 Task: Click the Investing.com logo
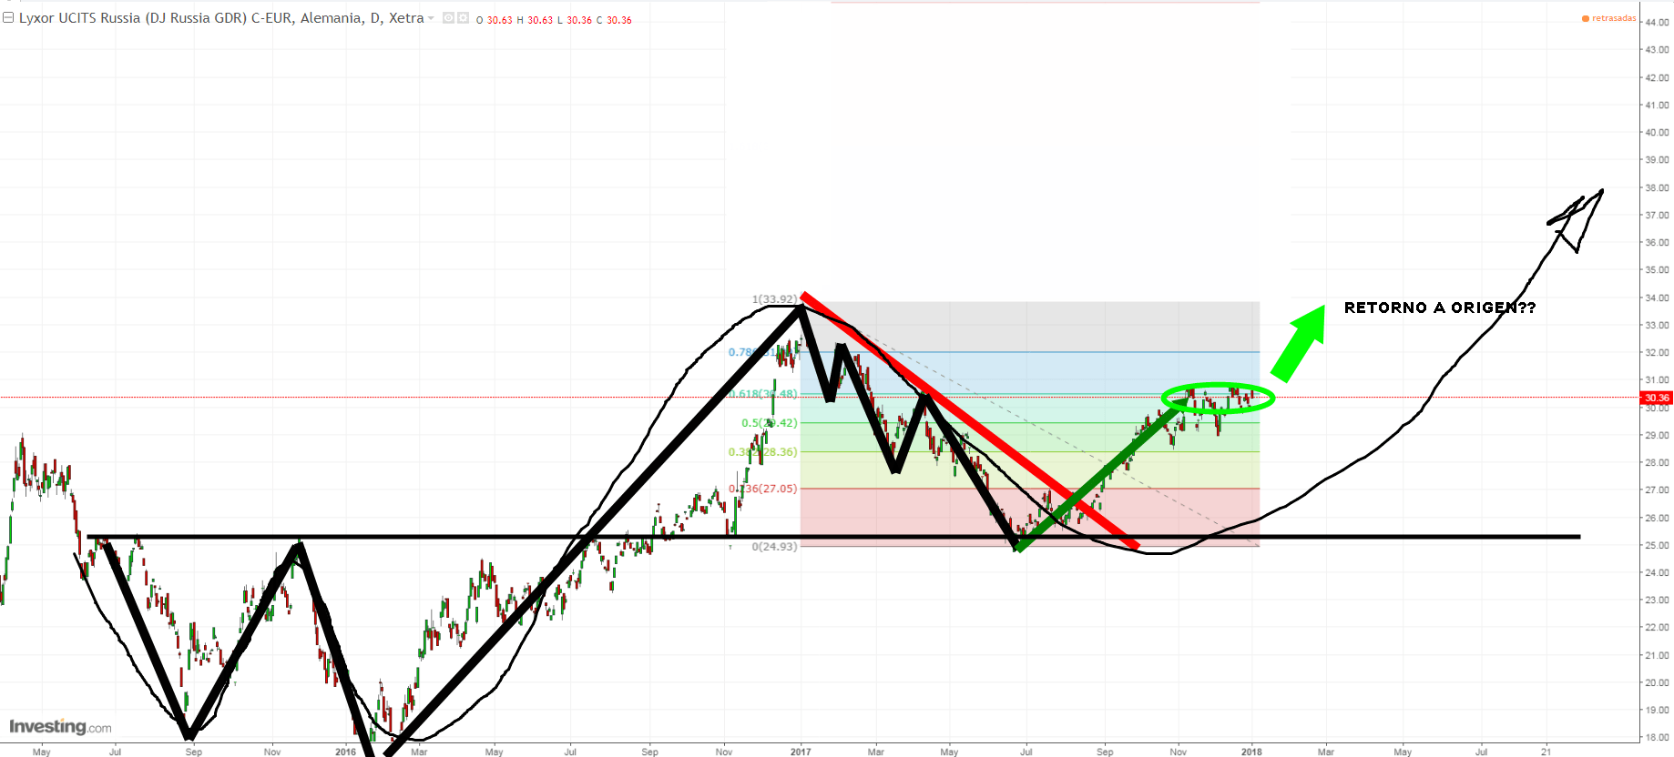coord(60,726)
